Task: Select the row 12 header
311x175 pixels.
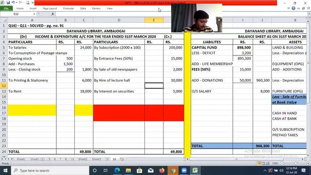Action: [x=4, y=86]
